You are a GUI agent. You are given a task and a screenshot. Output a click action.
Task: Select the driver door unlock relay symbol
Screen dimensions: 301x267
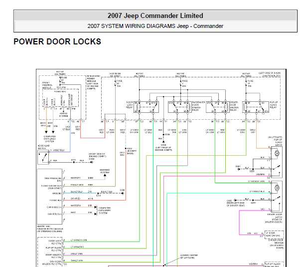point(217,107)
